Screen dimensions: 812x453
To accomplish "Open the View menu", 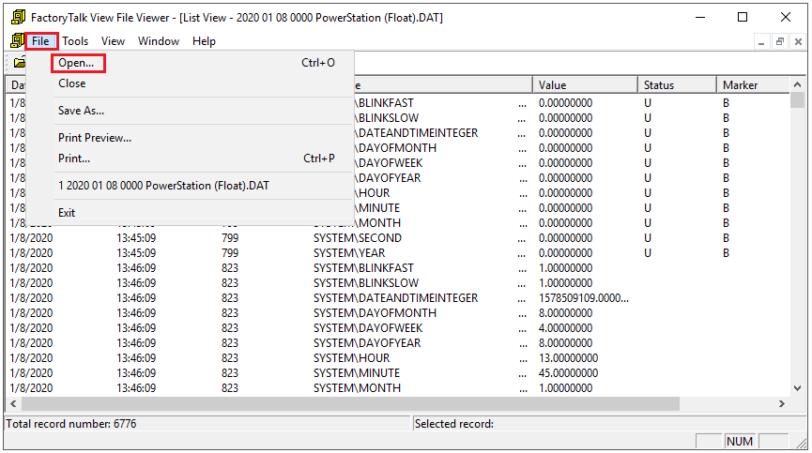I will 113,41.
